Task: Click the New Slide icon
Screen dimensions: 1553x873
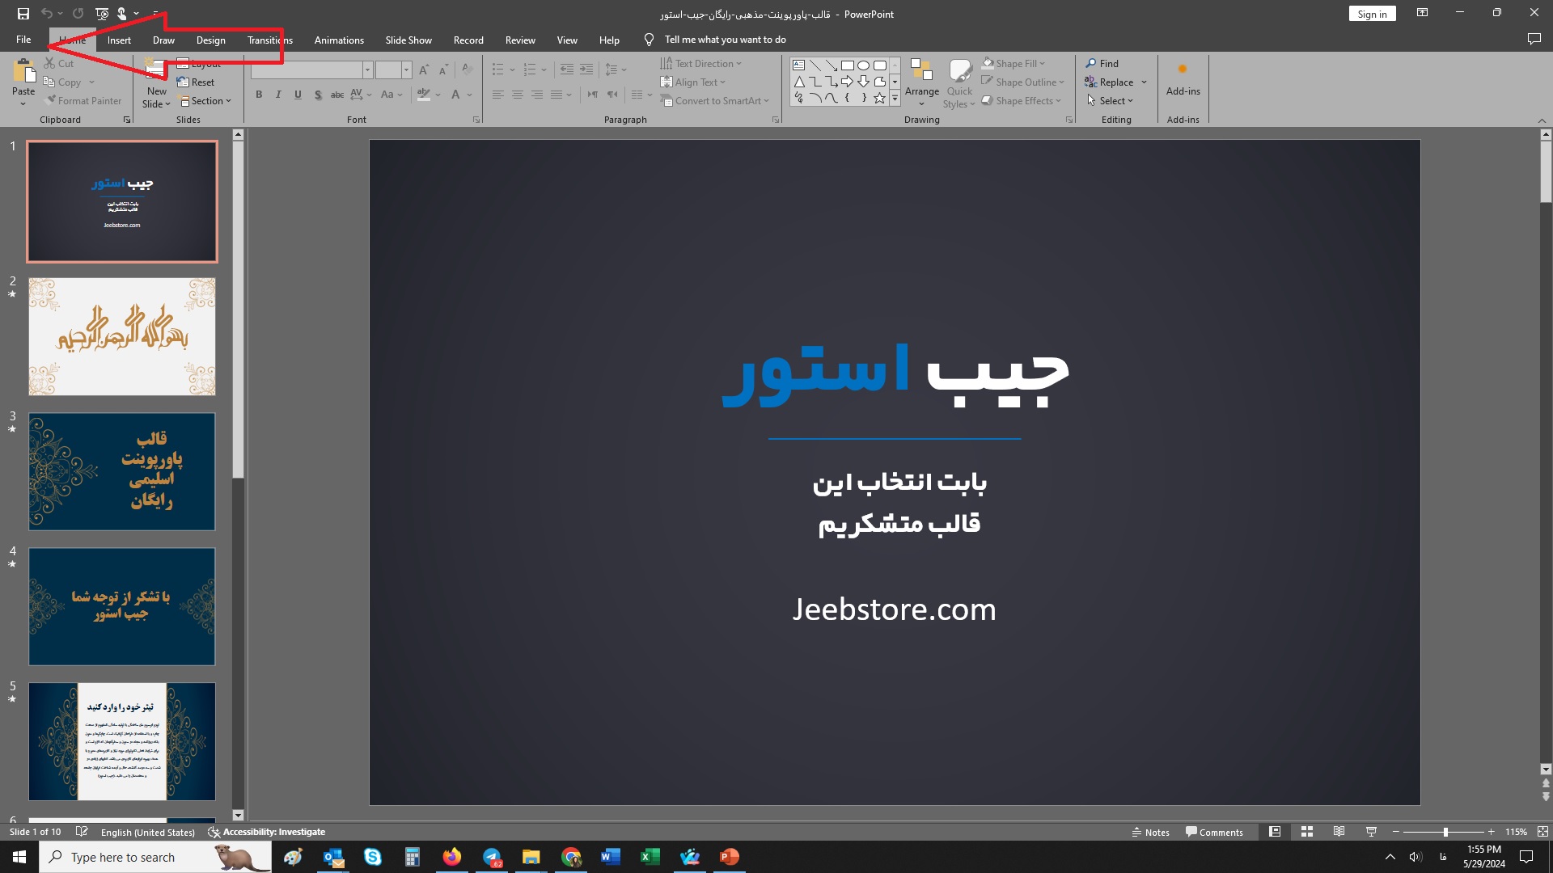Action: (x=155, y=70)
